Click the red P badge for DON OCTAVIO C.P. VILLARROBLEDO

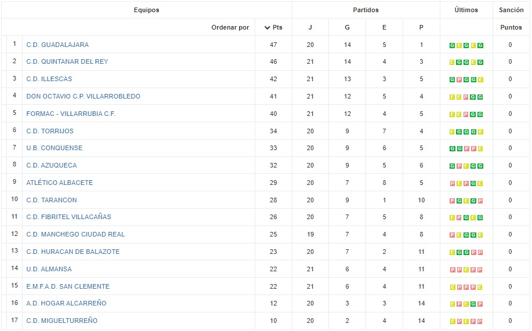[x=466, y=97]
